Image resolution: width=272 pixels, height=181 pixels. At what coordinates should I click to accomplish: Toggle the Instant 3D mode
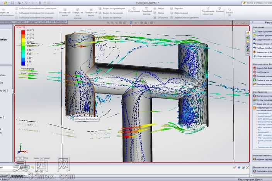click(x=229, y=12)
